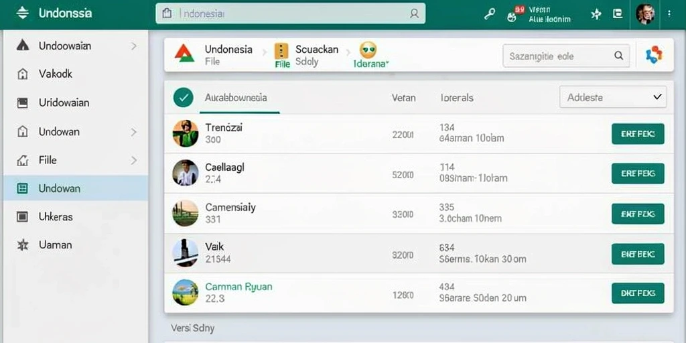Click the green button in Camnan Ryuan row
This screenshot has width=686, height=343.
pos(638,293)
